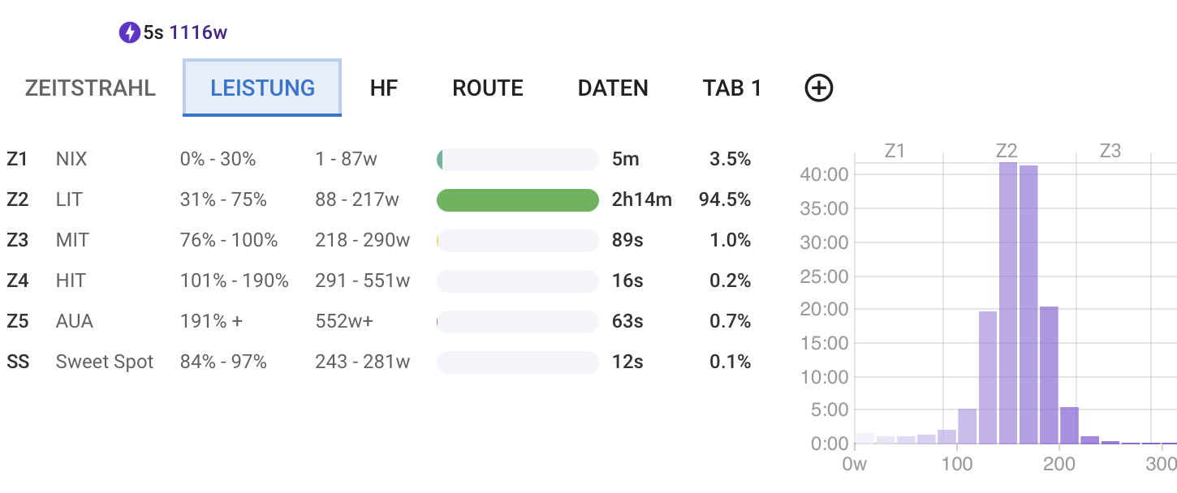Click the 5s 1116w peak power label

pyautogui.click(x=185, y=33)
